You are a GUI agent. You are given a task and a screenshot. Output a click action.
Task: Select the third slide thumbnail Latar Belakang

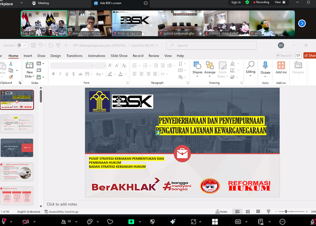click(17, 148)
